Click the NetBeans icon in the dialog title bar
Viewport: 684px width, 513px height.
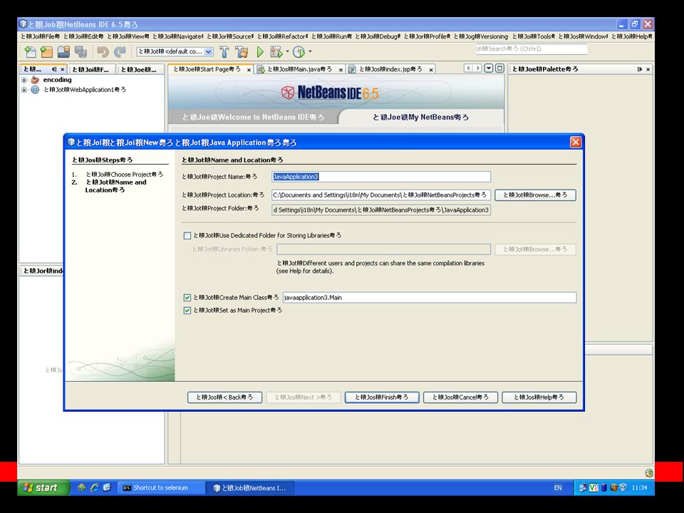coord(71,142)
